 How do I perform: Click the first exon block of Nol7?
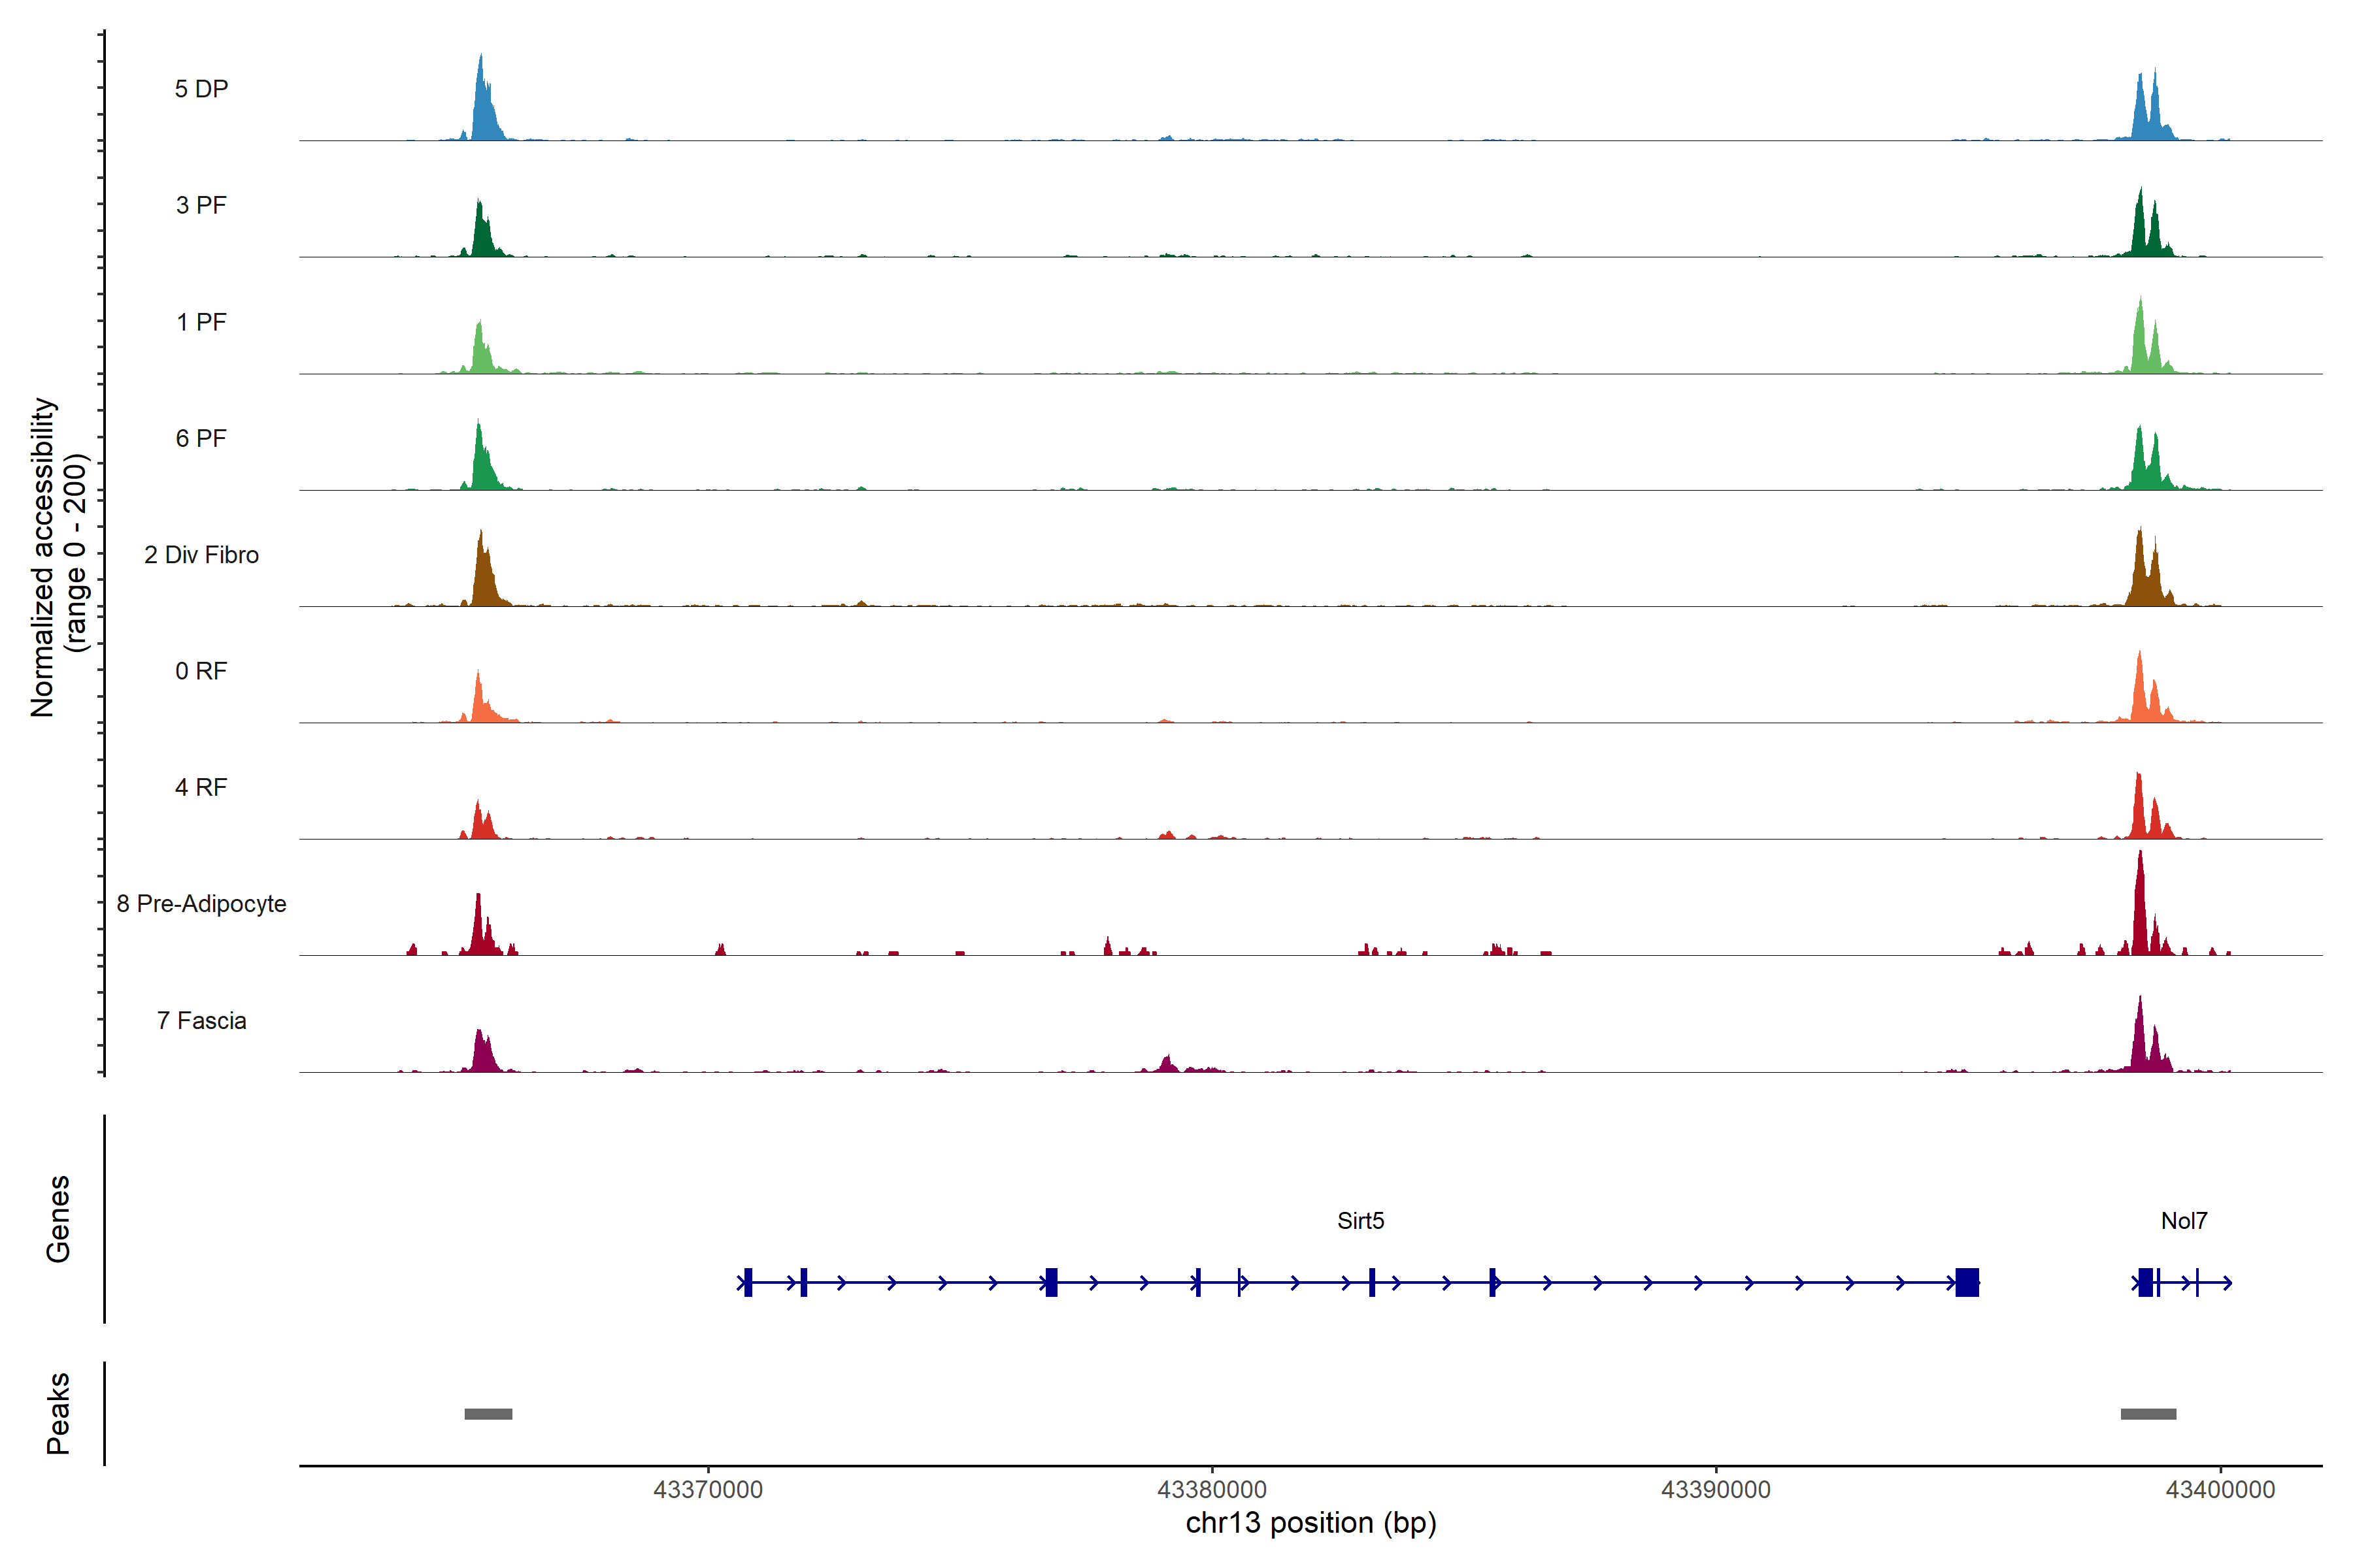(2145, 1282)
